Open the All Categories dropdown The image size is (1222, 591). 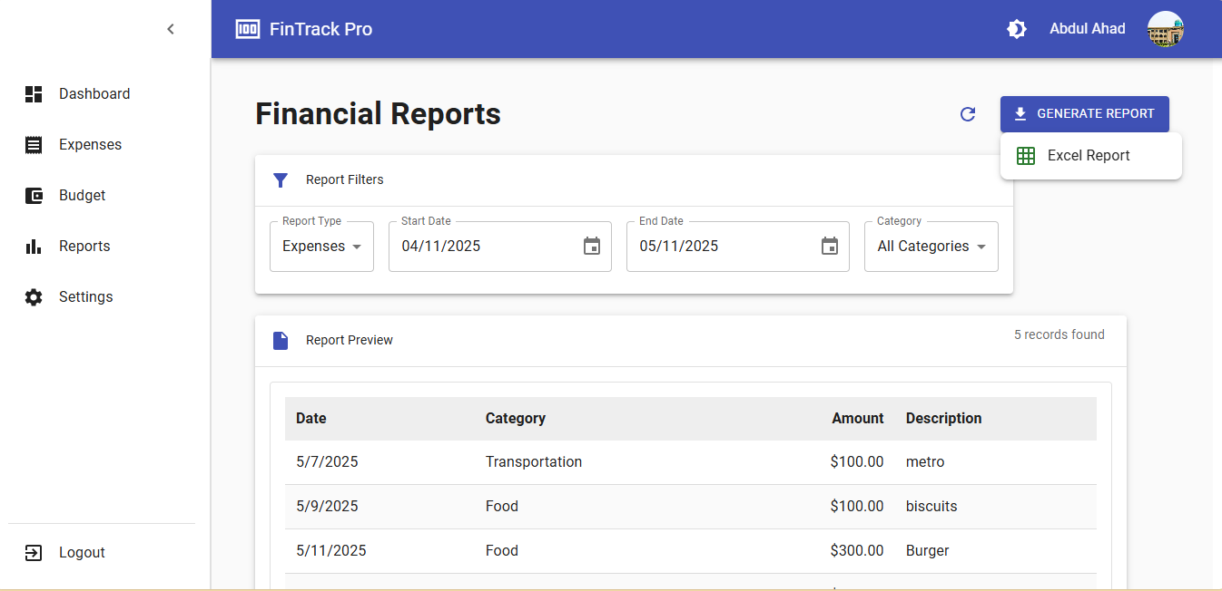coord(931,246)
